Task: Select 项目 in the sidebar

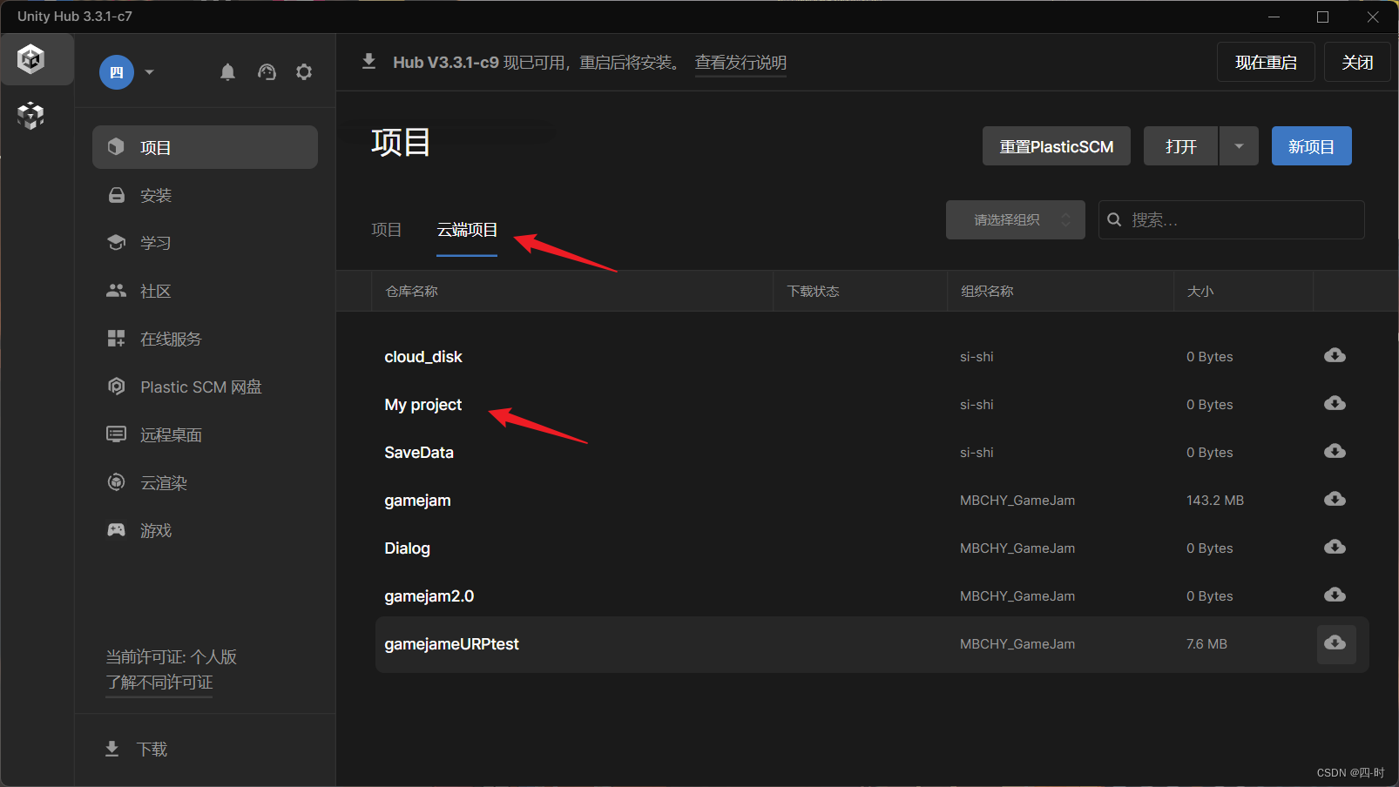Action: click(205, 147)
